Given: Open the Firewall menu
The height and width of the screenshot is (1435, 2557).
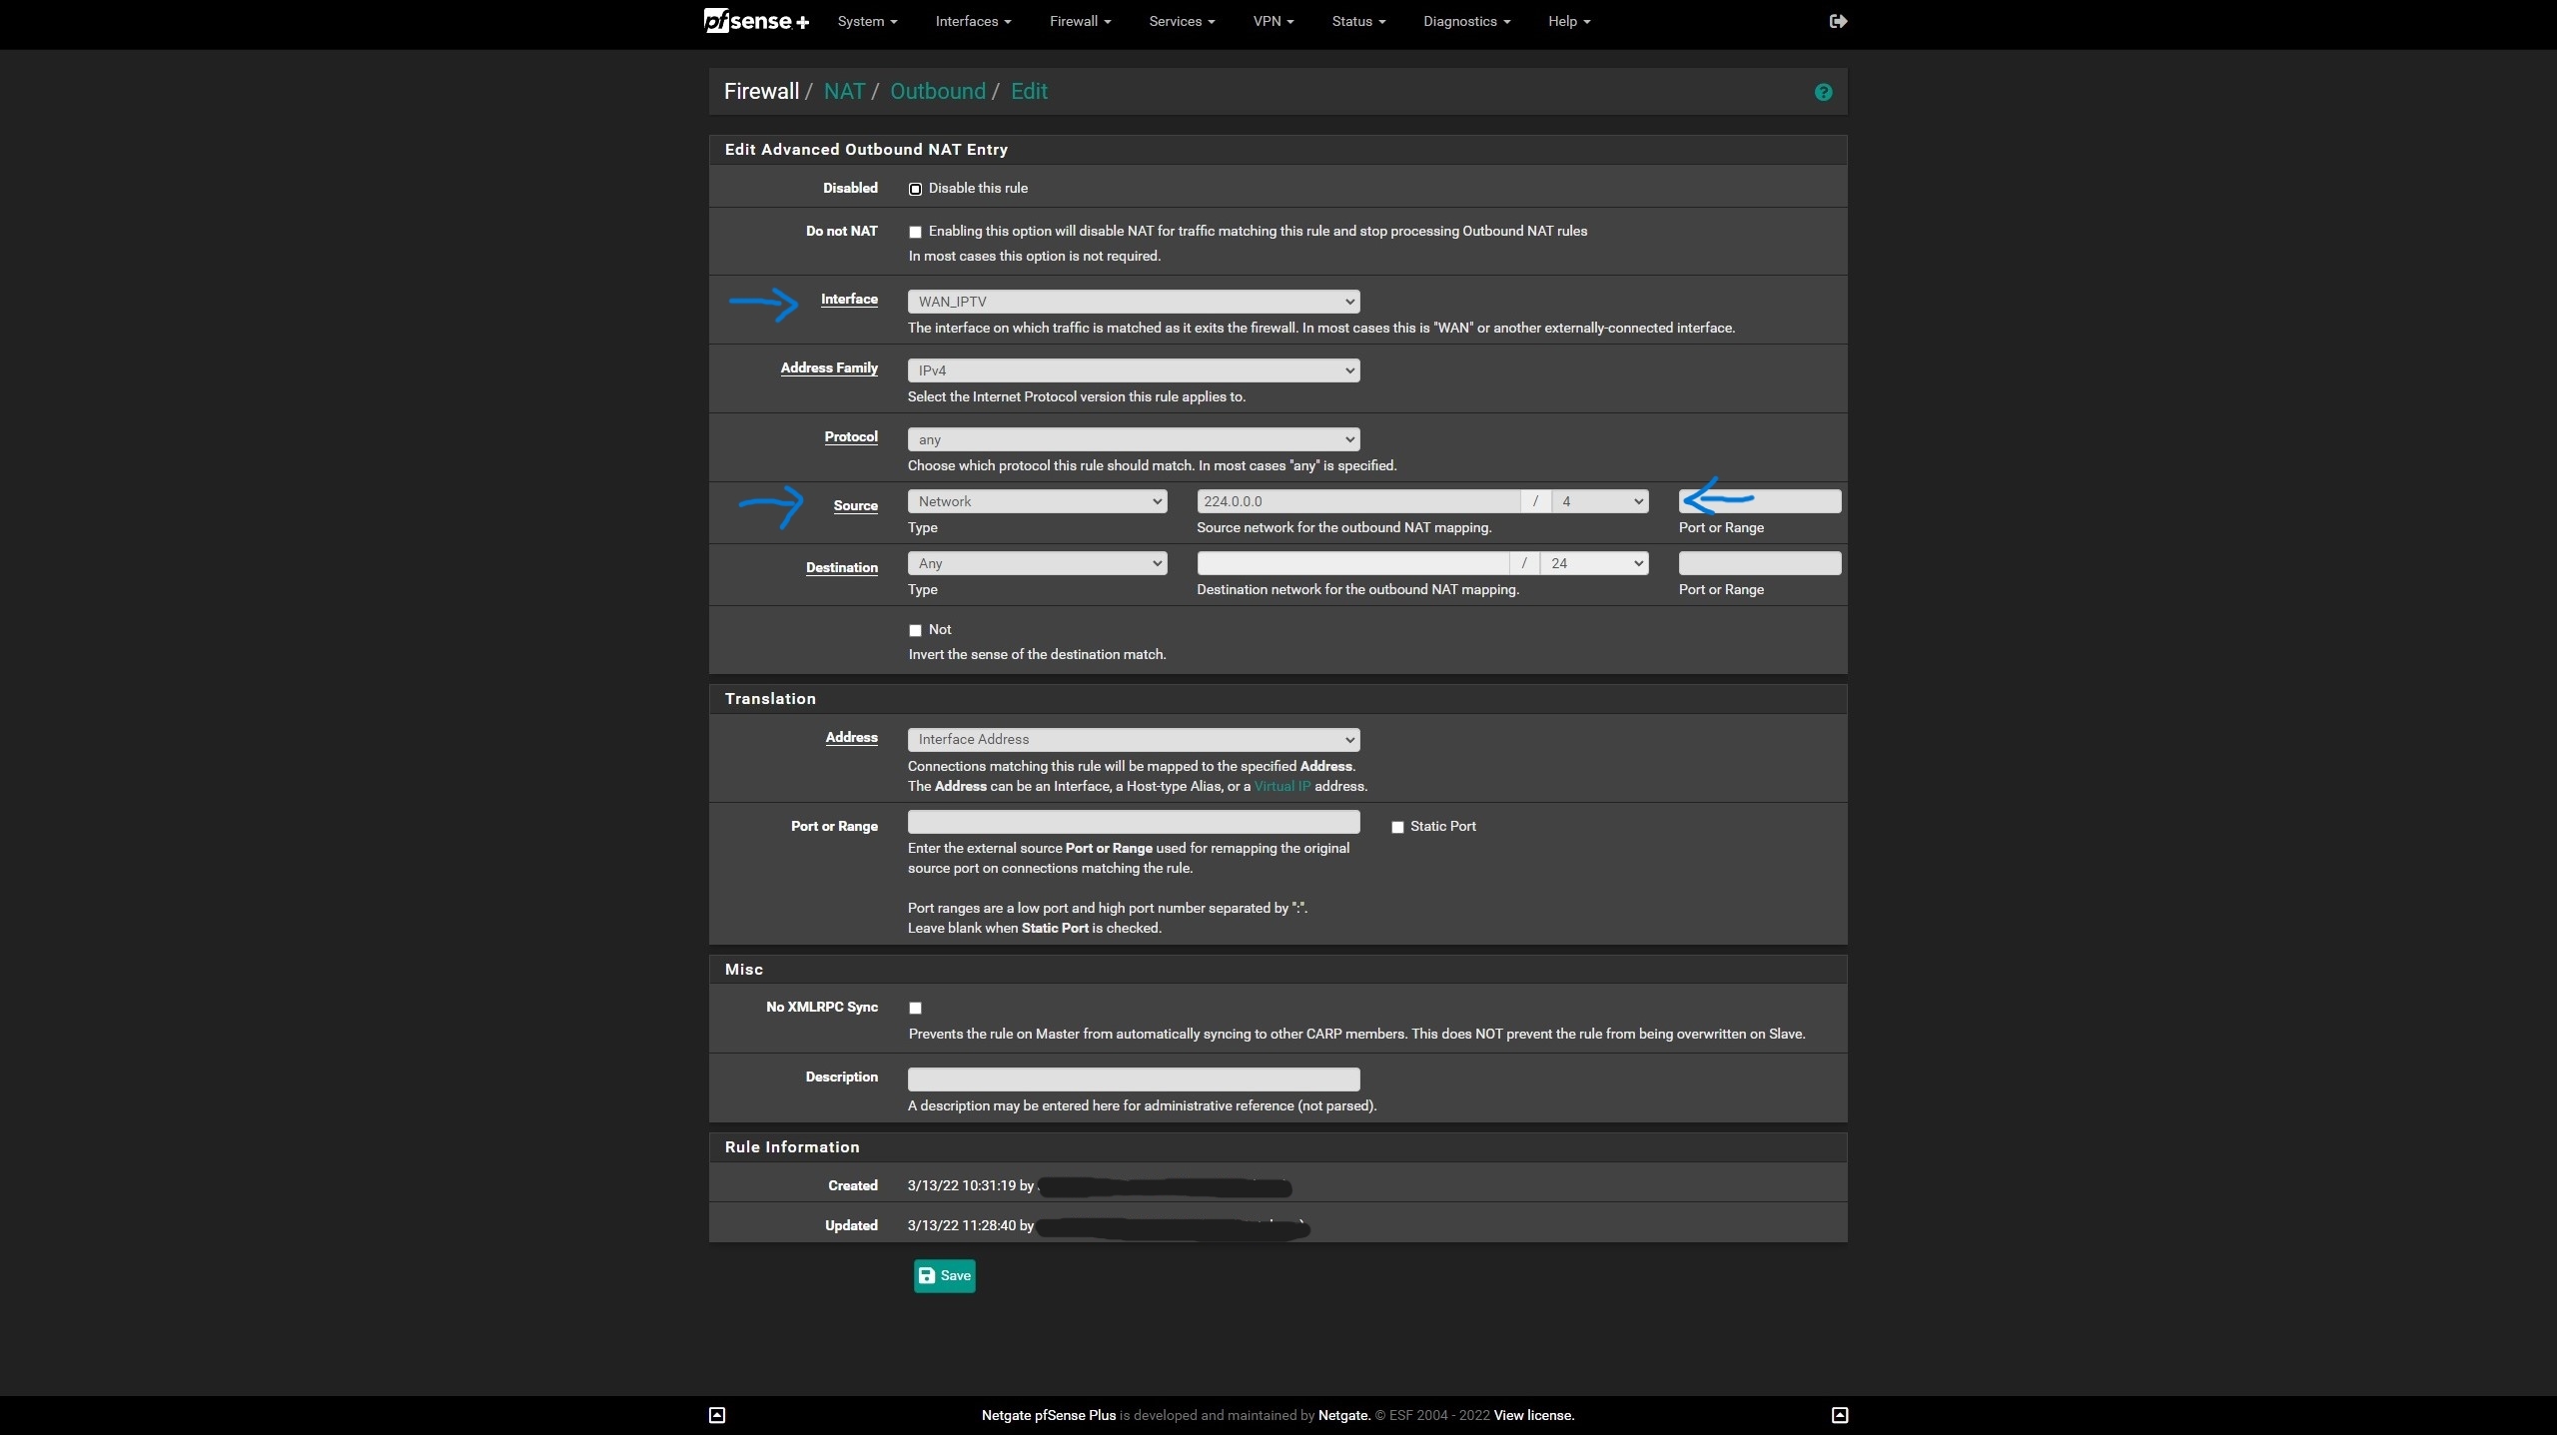Looking at the screenshot, I should point(1080,21).
